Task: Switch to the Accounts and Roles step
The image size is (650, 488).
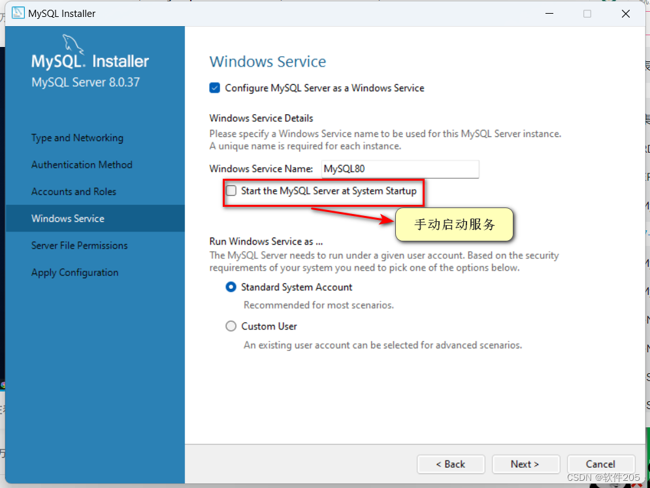Action: point(73,192)
